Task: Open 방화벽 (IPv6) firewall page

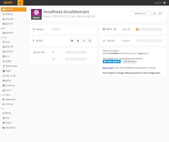Action: (10, 66)
